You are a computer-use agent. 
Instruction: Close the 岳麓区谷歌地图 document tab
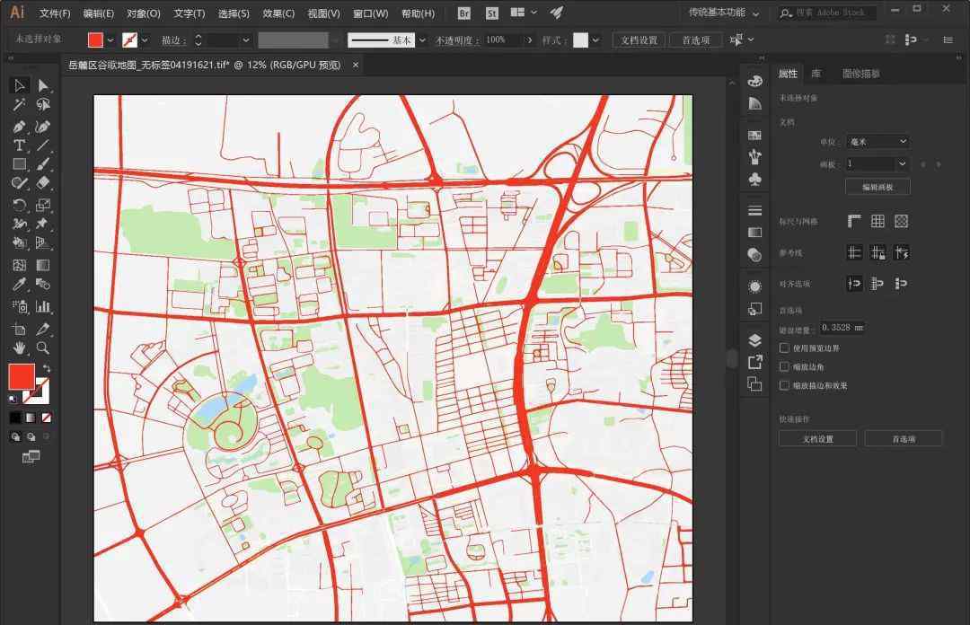click(356, 65)
